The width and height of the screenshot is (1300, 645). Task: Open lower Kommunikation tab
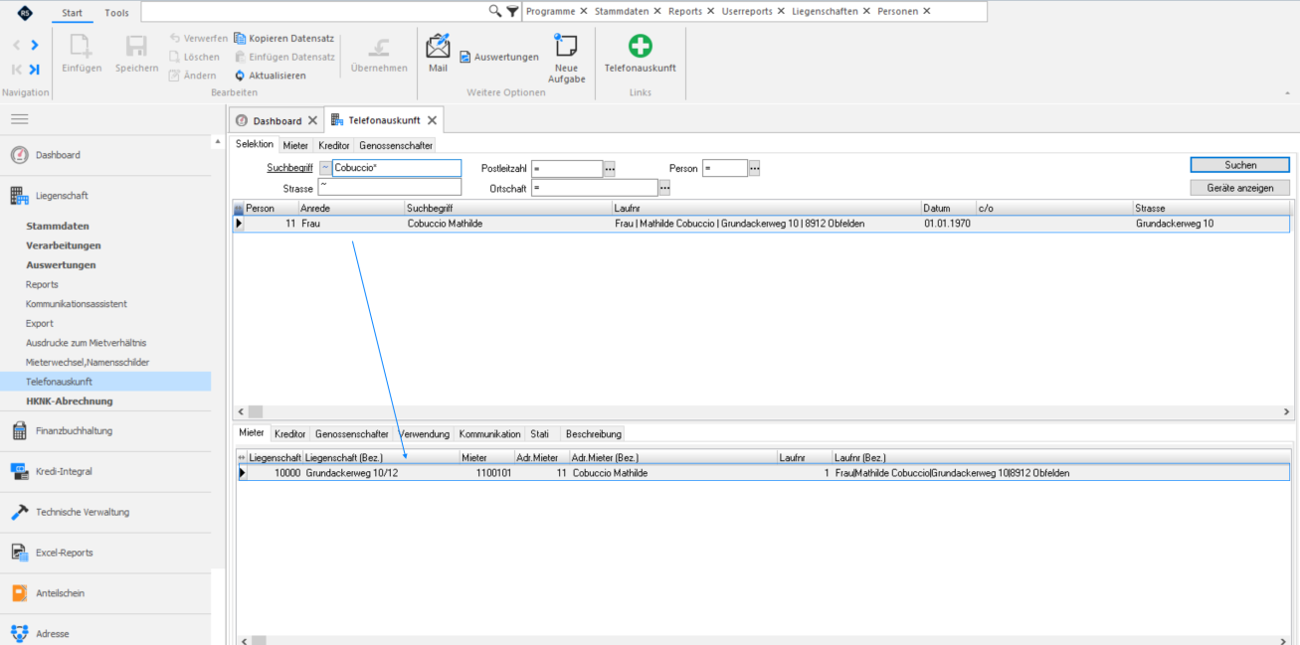(489, 434)
